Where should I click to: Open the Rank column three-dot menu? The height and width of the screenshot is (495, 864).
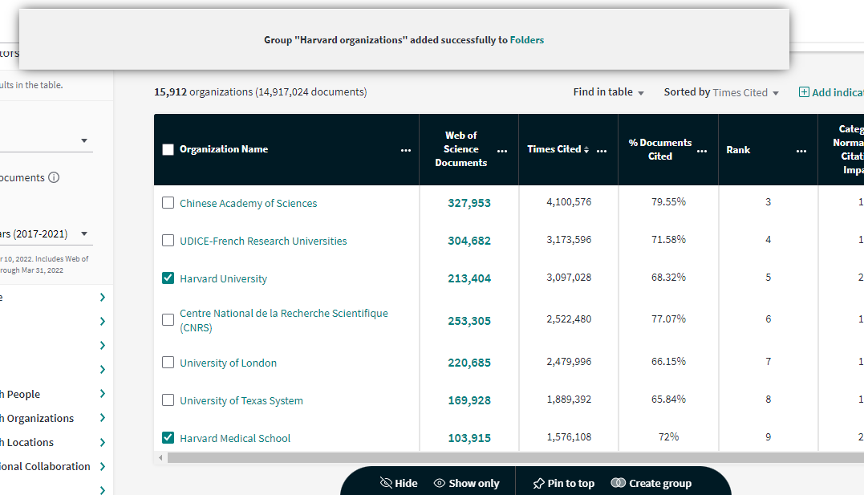(801, 150)
